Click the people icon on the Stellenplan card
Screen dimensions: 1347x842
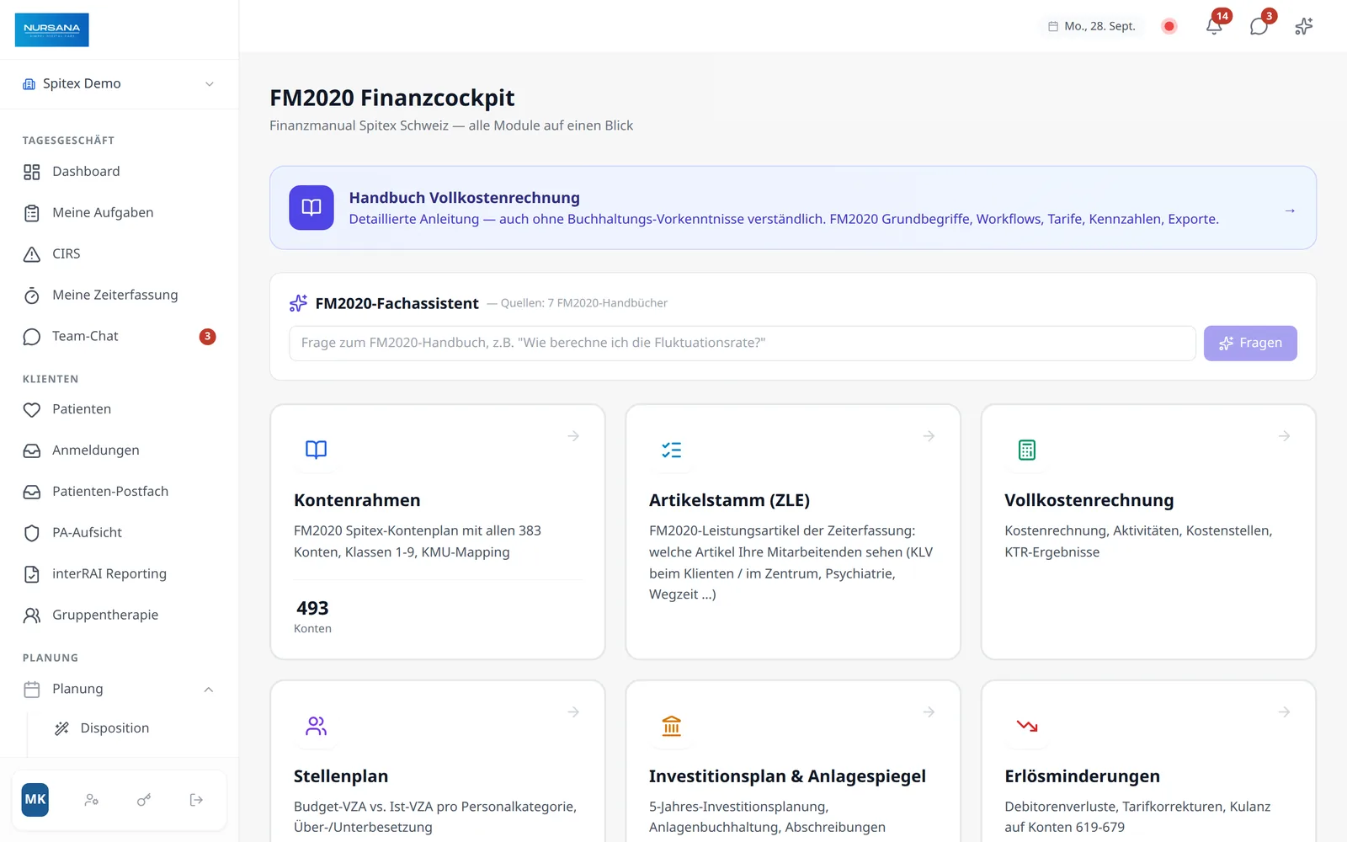point(317,726)
